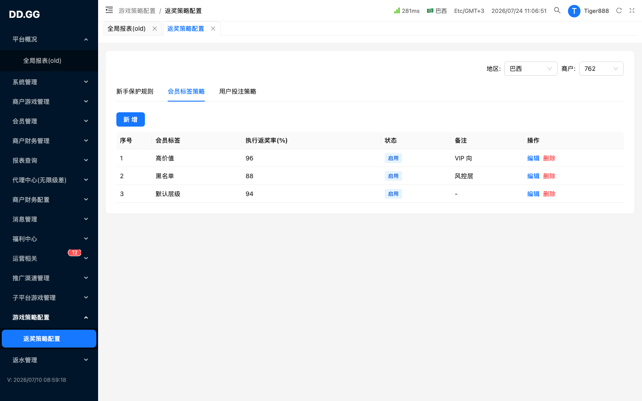
Task: Expand the 子平台游戏管理 sidebar menu
Action: pyautogui.click(x=49, y=298)
